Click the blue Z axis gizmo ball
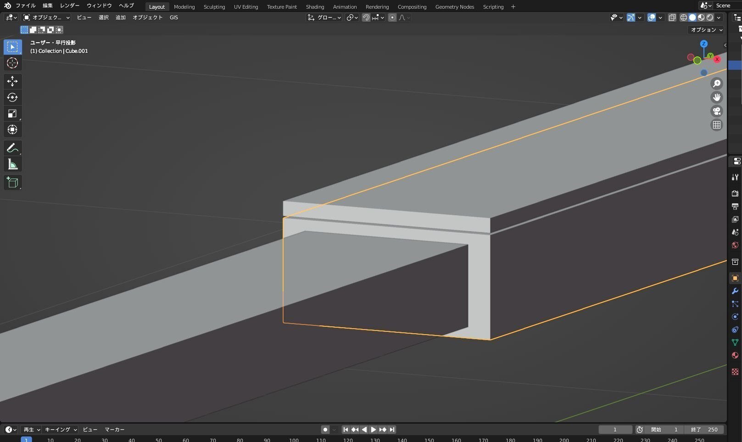This screenshot has width=742, height=442. point(703,44)
